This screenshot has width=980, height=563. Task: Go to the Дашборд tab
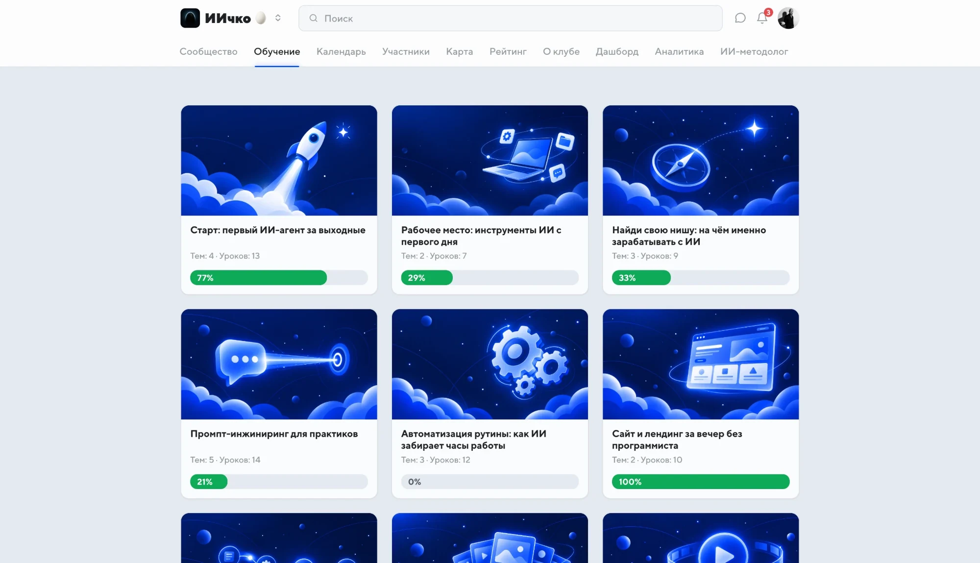pyautogui.click(x=617, y=51)
